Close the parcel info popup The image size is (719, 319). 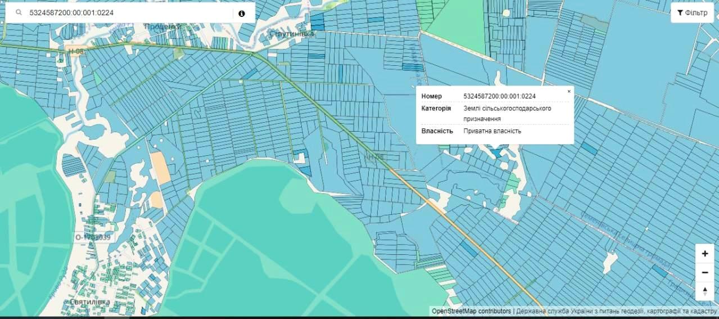[x=568, y=91]
